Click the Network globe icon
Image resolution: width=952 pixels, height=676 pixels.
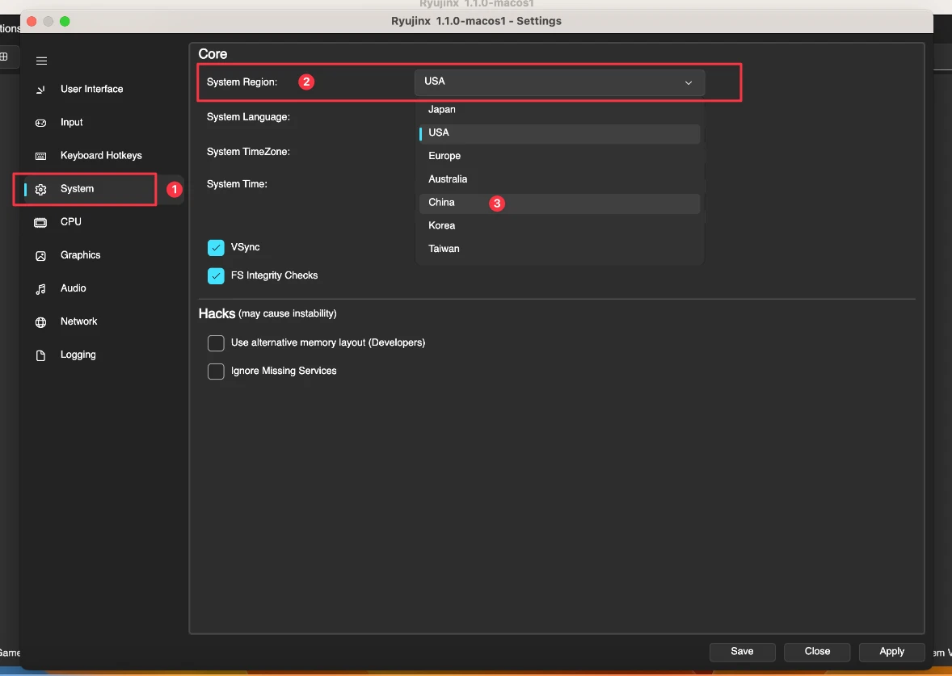(x=40, y=322)
